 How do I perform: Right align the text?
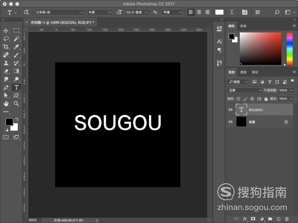pyautogui.click(x=207, y=12)
